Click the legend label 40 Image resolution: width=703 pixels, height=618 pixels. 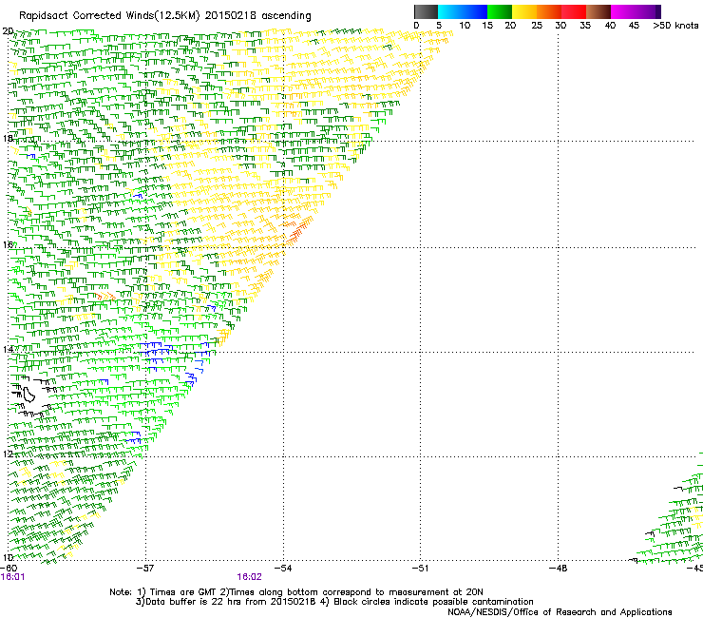click(x=610, y=26)
